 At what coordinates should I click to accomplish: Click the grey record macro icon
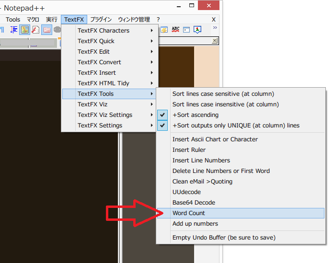tap(58, 30)
